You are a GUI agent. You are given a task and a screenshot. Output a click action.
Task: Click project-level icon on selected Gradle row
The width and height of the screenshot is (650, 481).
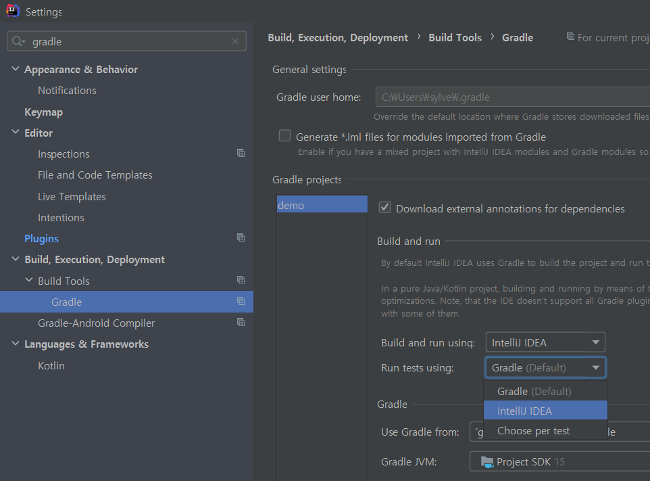click(x=241, y=301)
